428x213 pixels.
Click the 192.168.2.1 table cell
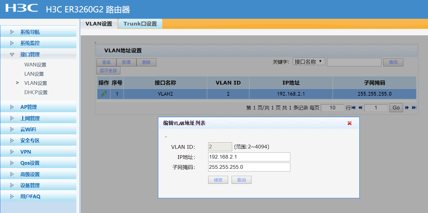point(291,94)
